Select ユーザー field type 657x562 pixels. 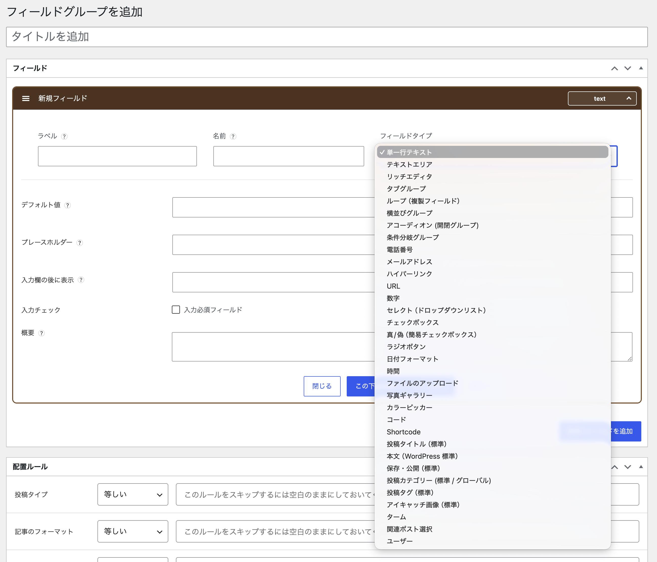[492, 541]
